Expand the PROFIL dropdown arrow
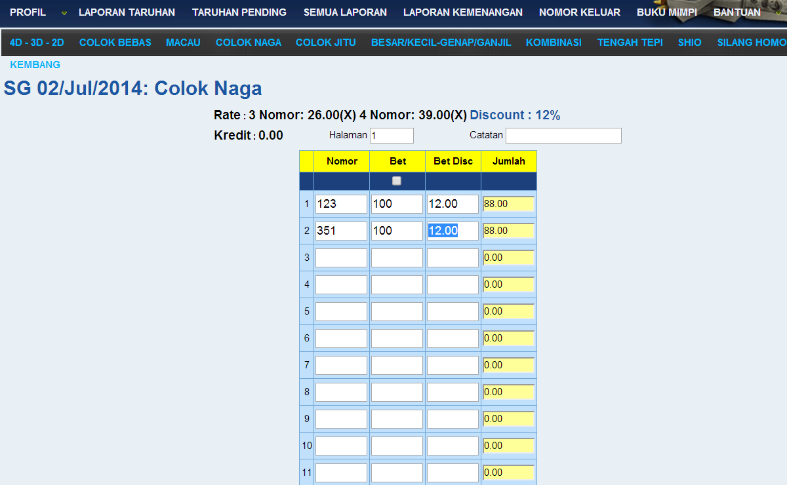The height and width of the screenshot is (485, 787). point(64,13)
